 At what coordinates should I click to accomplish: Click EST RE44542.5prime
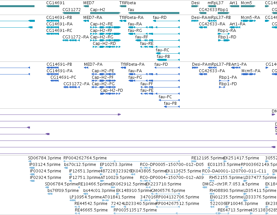pos(77,207)
